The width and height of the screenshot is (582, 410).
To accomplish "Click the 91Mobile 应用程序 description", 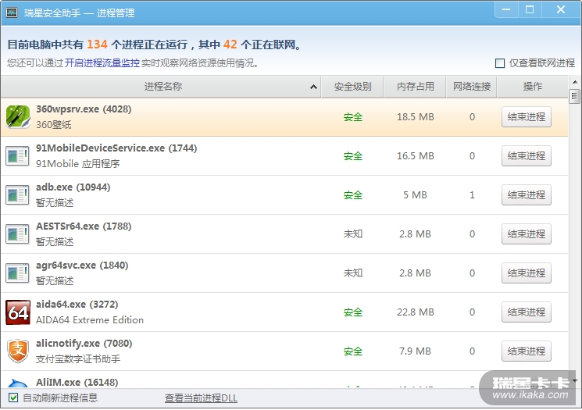I will click(x=77, y=164).
